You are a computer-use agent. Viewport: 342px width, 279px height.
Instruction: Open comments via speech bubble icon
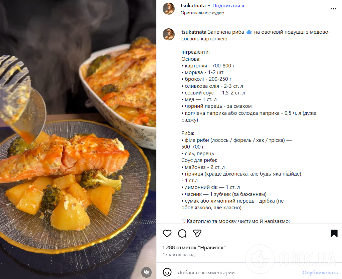coord(182,233)
